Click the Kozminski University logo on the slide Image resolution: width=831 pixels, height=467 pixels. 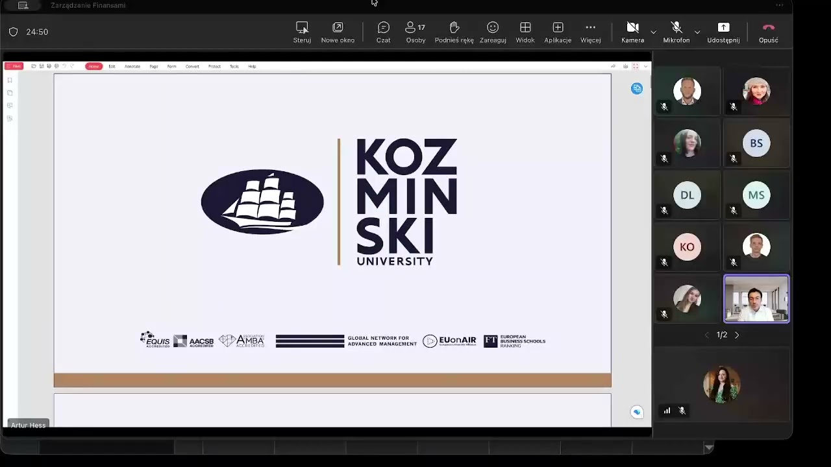(x=329, y=202)
